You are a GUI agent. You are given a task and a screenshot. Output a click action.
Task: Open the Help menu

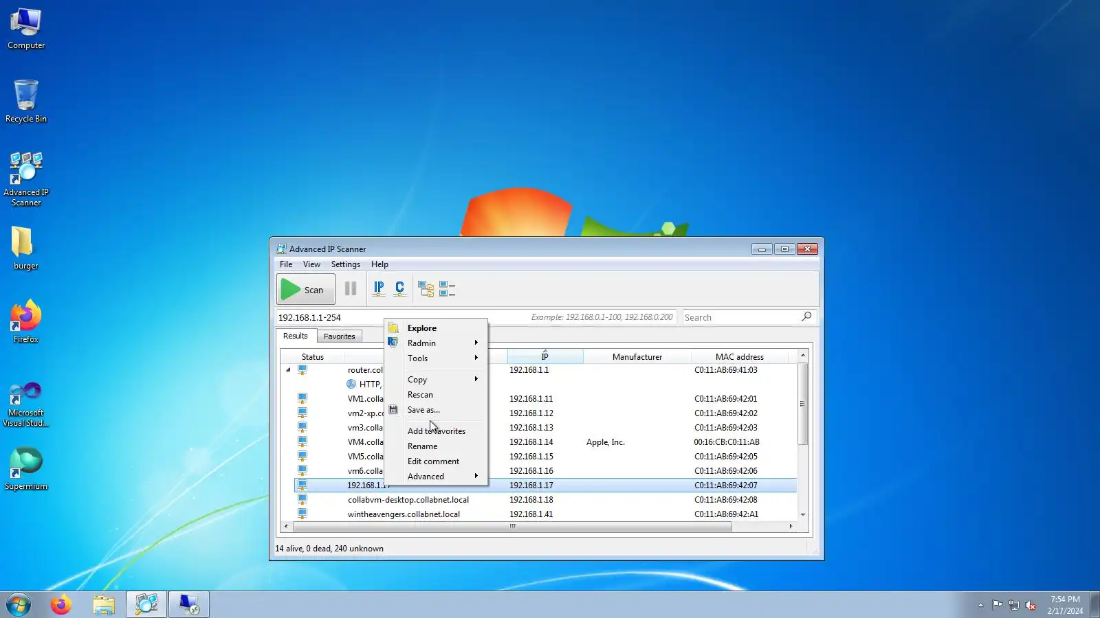pyautogui.click(x=379, y=264)
